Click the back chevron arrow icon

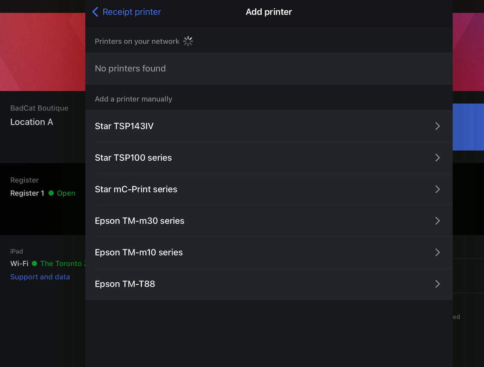click(x=95, y=12)
